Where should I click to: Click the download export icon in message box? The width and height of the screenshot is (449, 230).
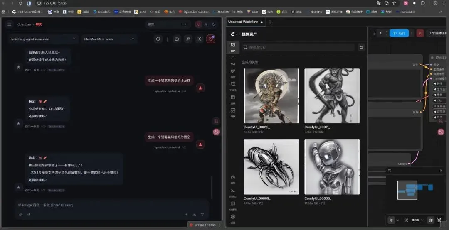pos(194,214)
